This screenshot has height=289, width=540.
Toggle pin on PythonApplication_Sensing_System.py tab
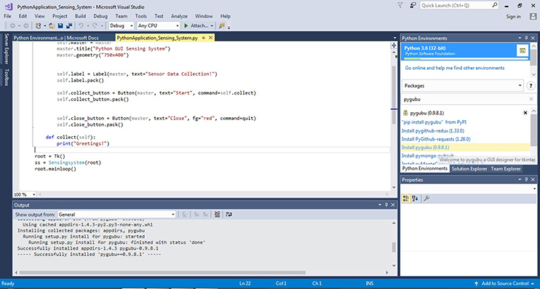click(x=204, y=38)
